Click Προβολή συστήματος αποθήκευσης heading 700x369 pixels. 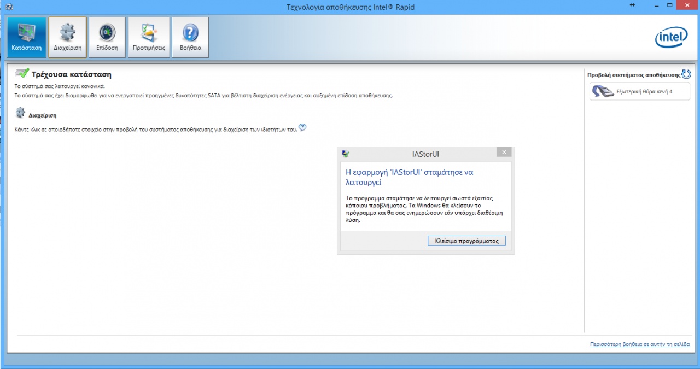point(634,75)
